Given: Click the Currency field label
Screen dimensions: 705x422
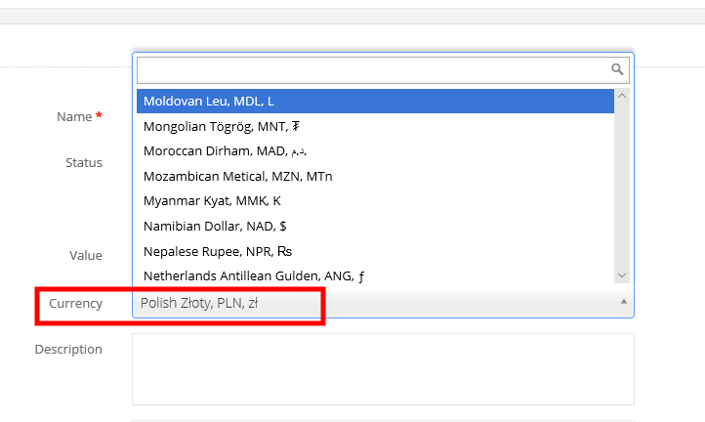Looking at the screenshot, I should (x=76, y=304).
